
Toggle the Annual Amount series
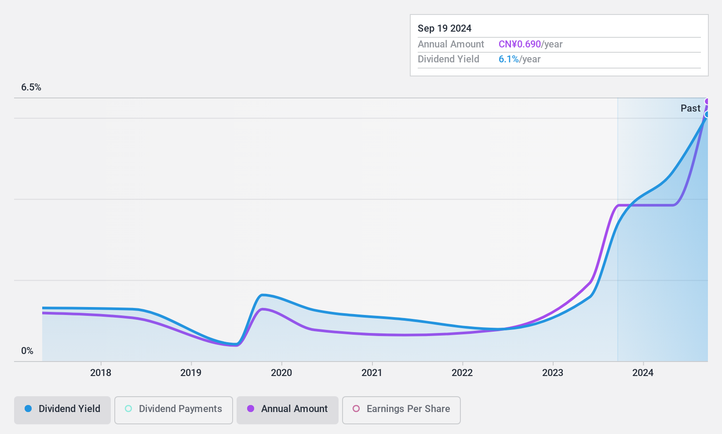[x=287, y=410]
